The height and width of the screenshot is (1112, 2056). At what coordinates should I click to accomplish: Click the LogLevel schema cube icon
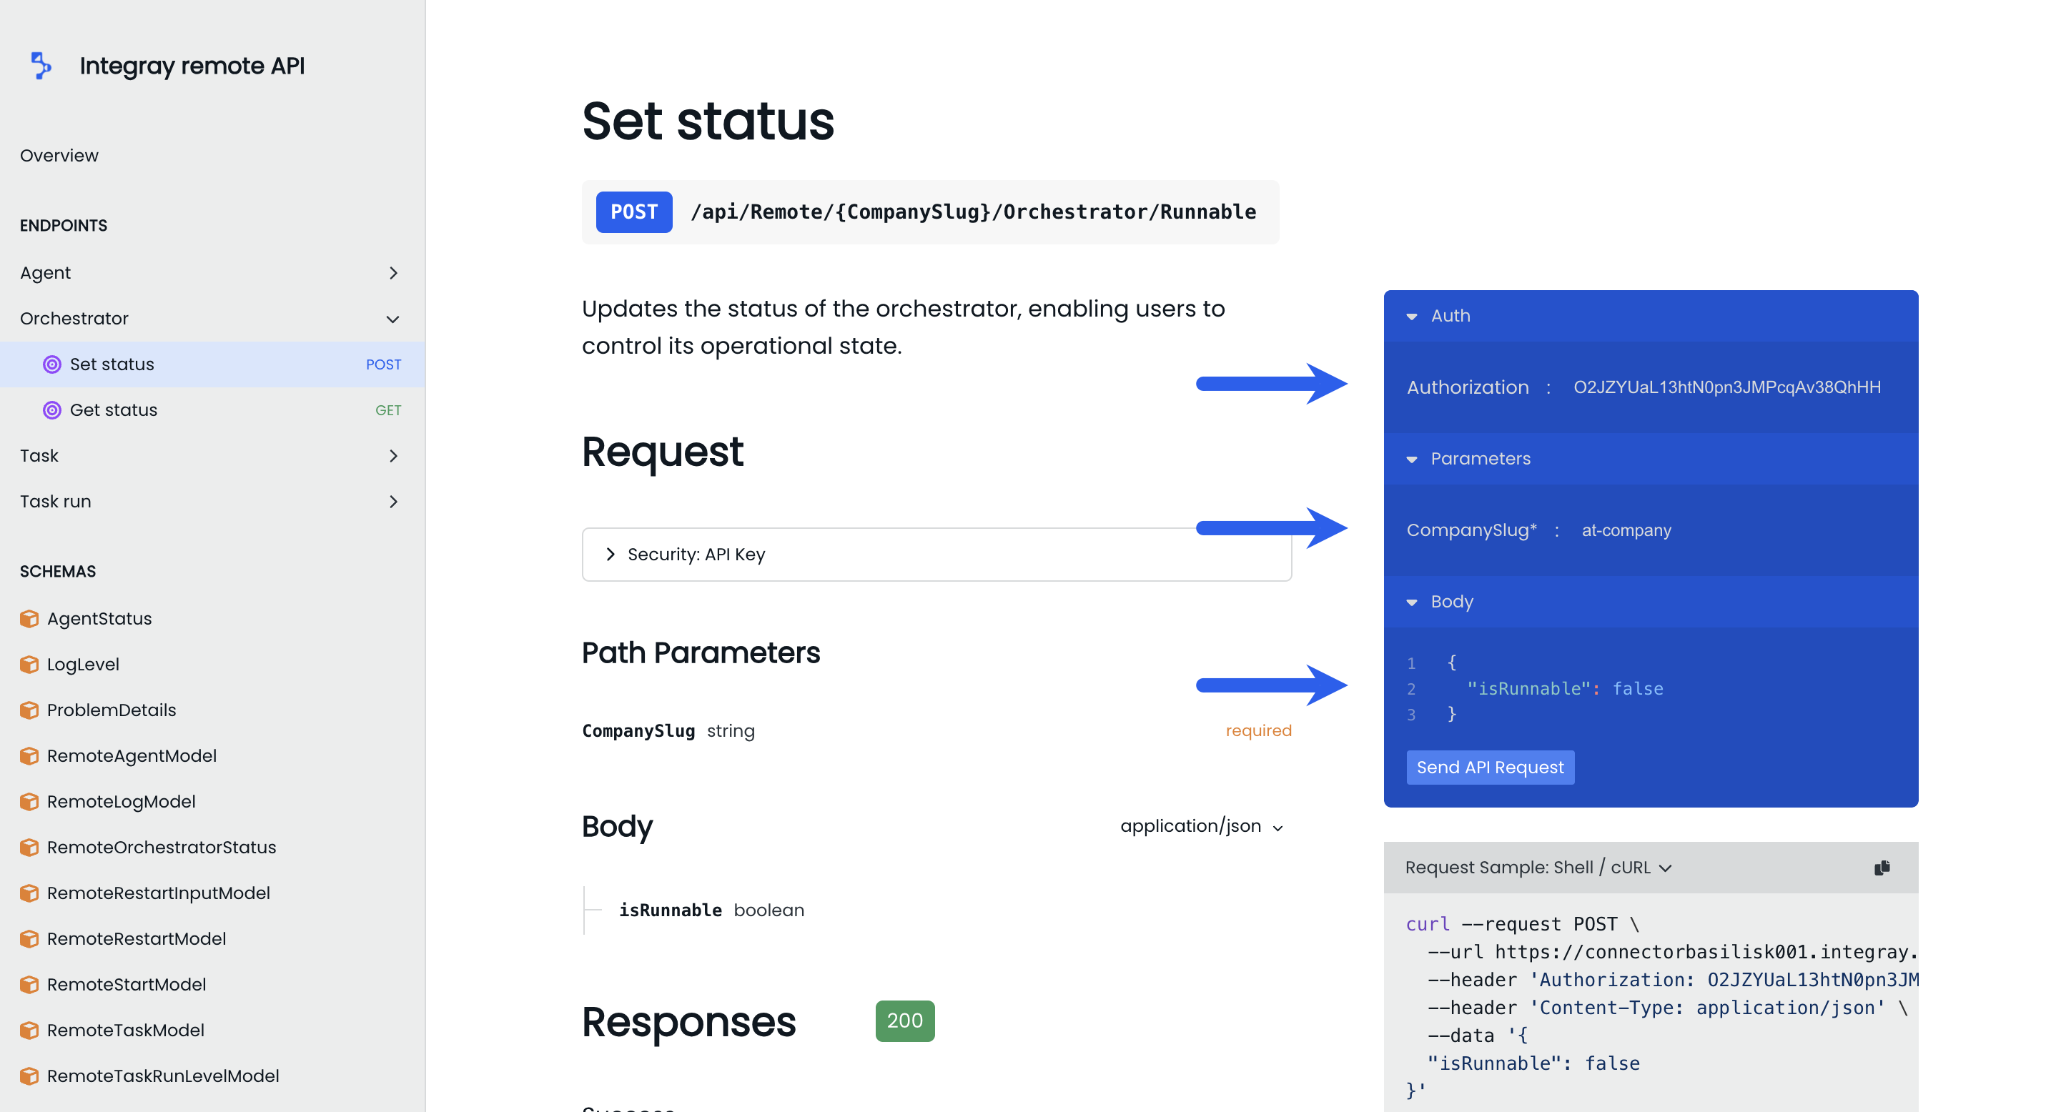click(29, 665)
